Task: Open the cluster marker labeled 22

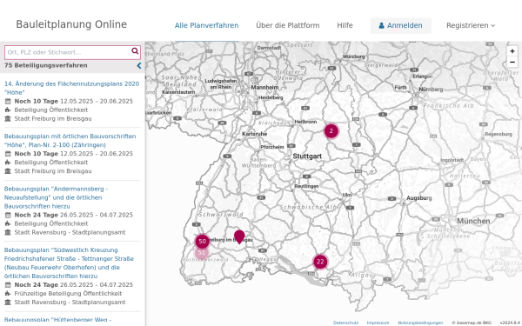Action: click(320, 262)
